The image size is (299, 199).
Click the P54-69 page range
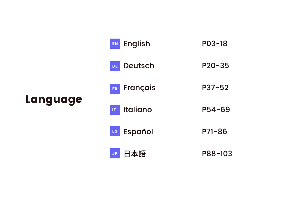pos(216,110)
